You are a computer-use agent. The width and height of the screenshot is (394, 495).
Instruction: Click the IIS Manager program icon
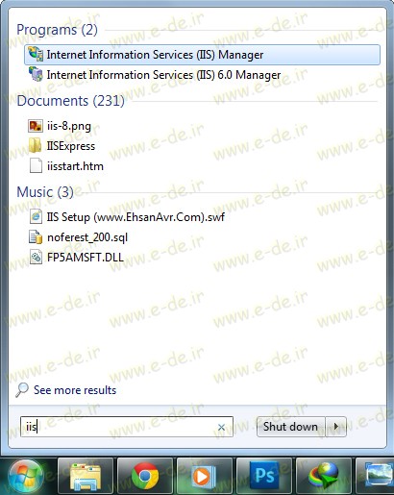(36, 54)
